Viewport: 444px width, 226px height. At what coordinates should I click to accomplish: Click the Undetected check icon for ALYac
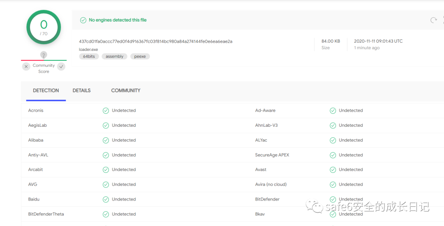coord(333,140)
